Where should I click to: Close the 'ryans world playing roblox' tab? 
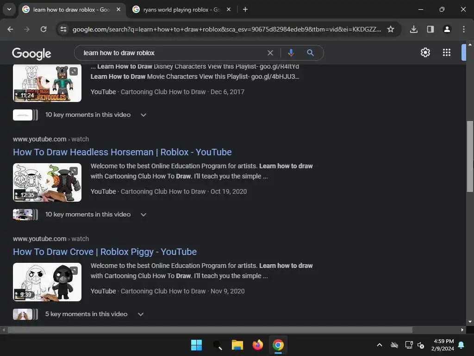coord(229,9)
